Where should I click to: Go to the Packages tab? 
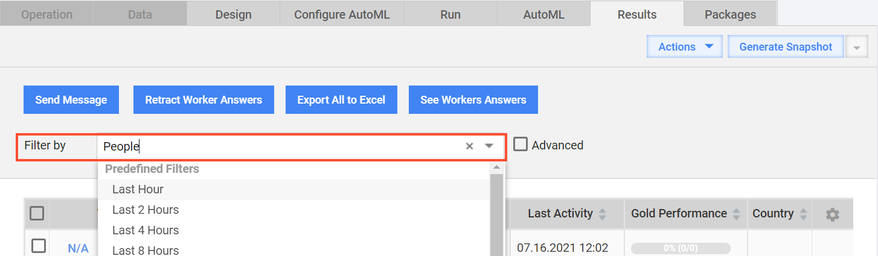coord(730,14)
